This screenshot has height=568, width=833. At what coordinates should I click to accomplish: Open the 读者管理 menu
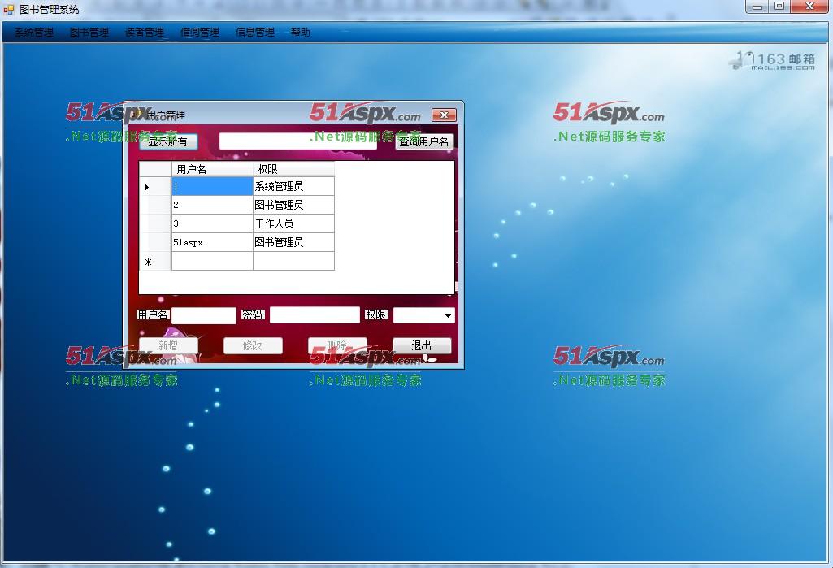tap(145, 33)
